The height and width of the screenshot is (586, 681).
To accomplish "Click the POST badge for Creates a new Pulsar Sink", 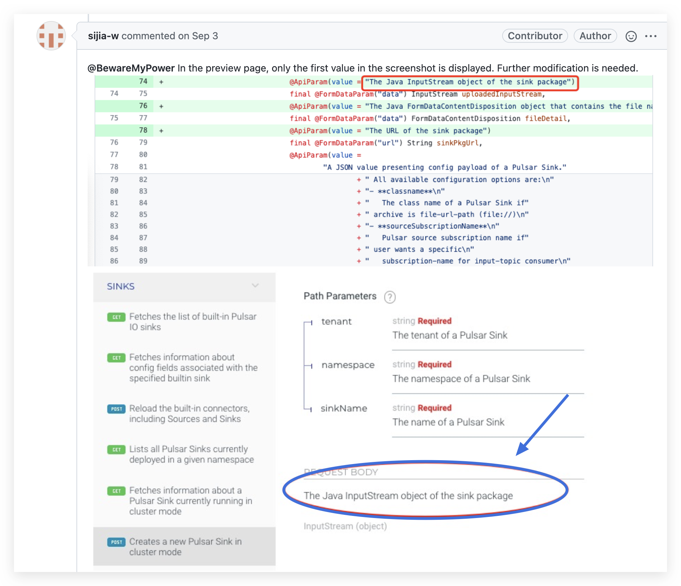I will 116,542.
